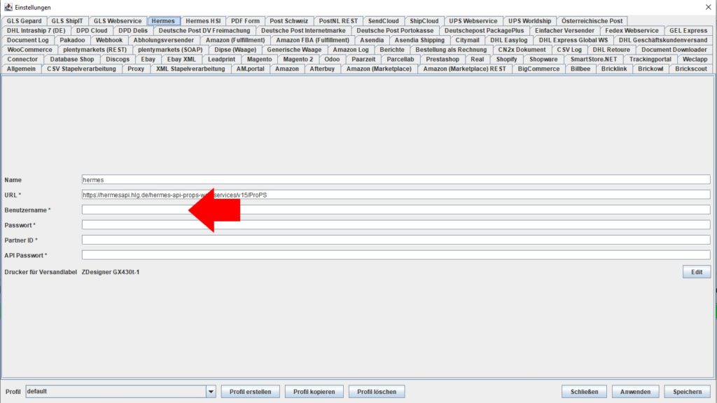Select the Berichte tab
This screenshot has height=403, width=717.
pos(392,50)
